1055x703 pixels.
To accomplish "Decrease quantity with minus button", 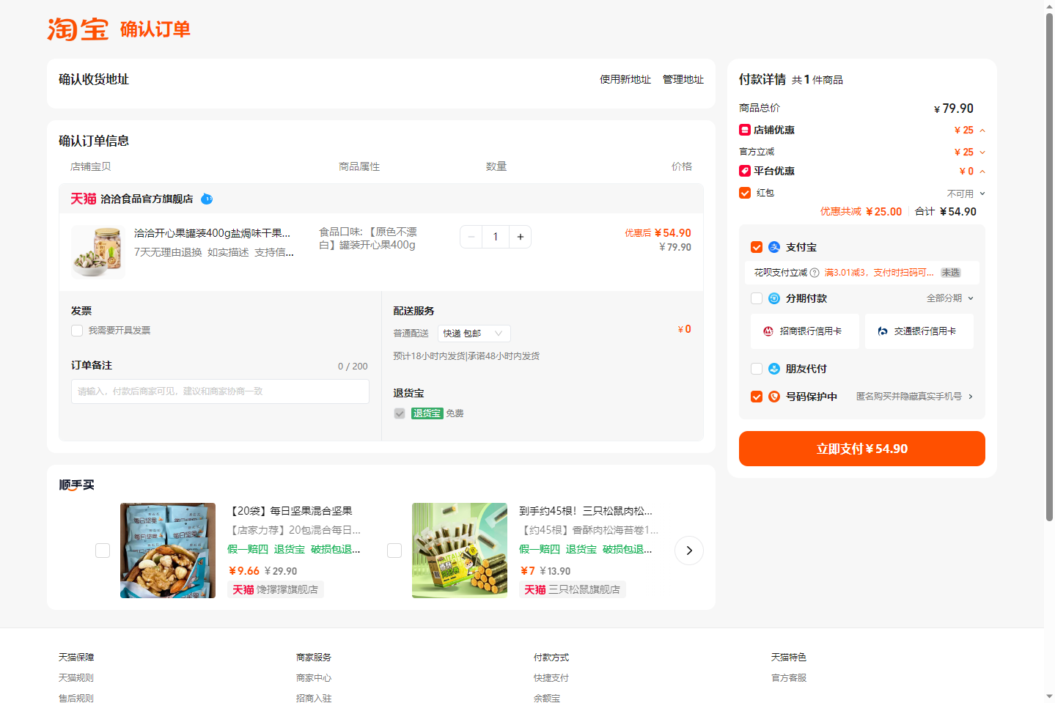I will click(x=471, y=237).
